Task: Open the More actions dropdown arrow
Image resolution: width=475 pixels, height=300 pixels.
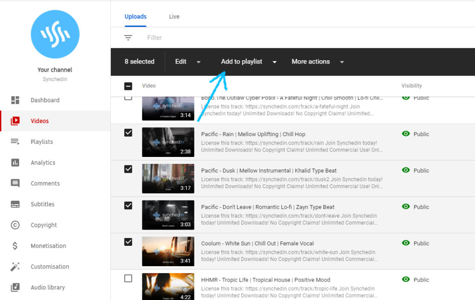Action: click(x=342, y=62)
